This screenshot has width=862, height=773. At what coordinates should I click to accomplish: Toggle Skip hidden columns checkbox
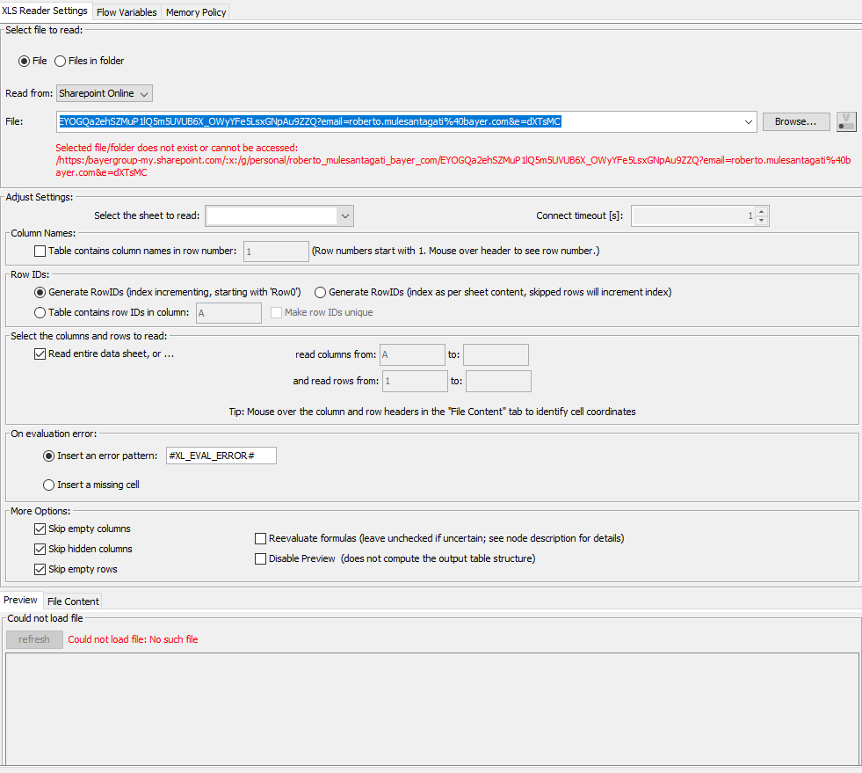coord(40,549)
